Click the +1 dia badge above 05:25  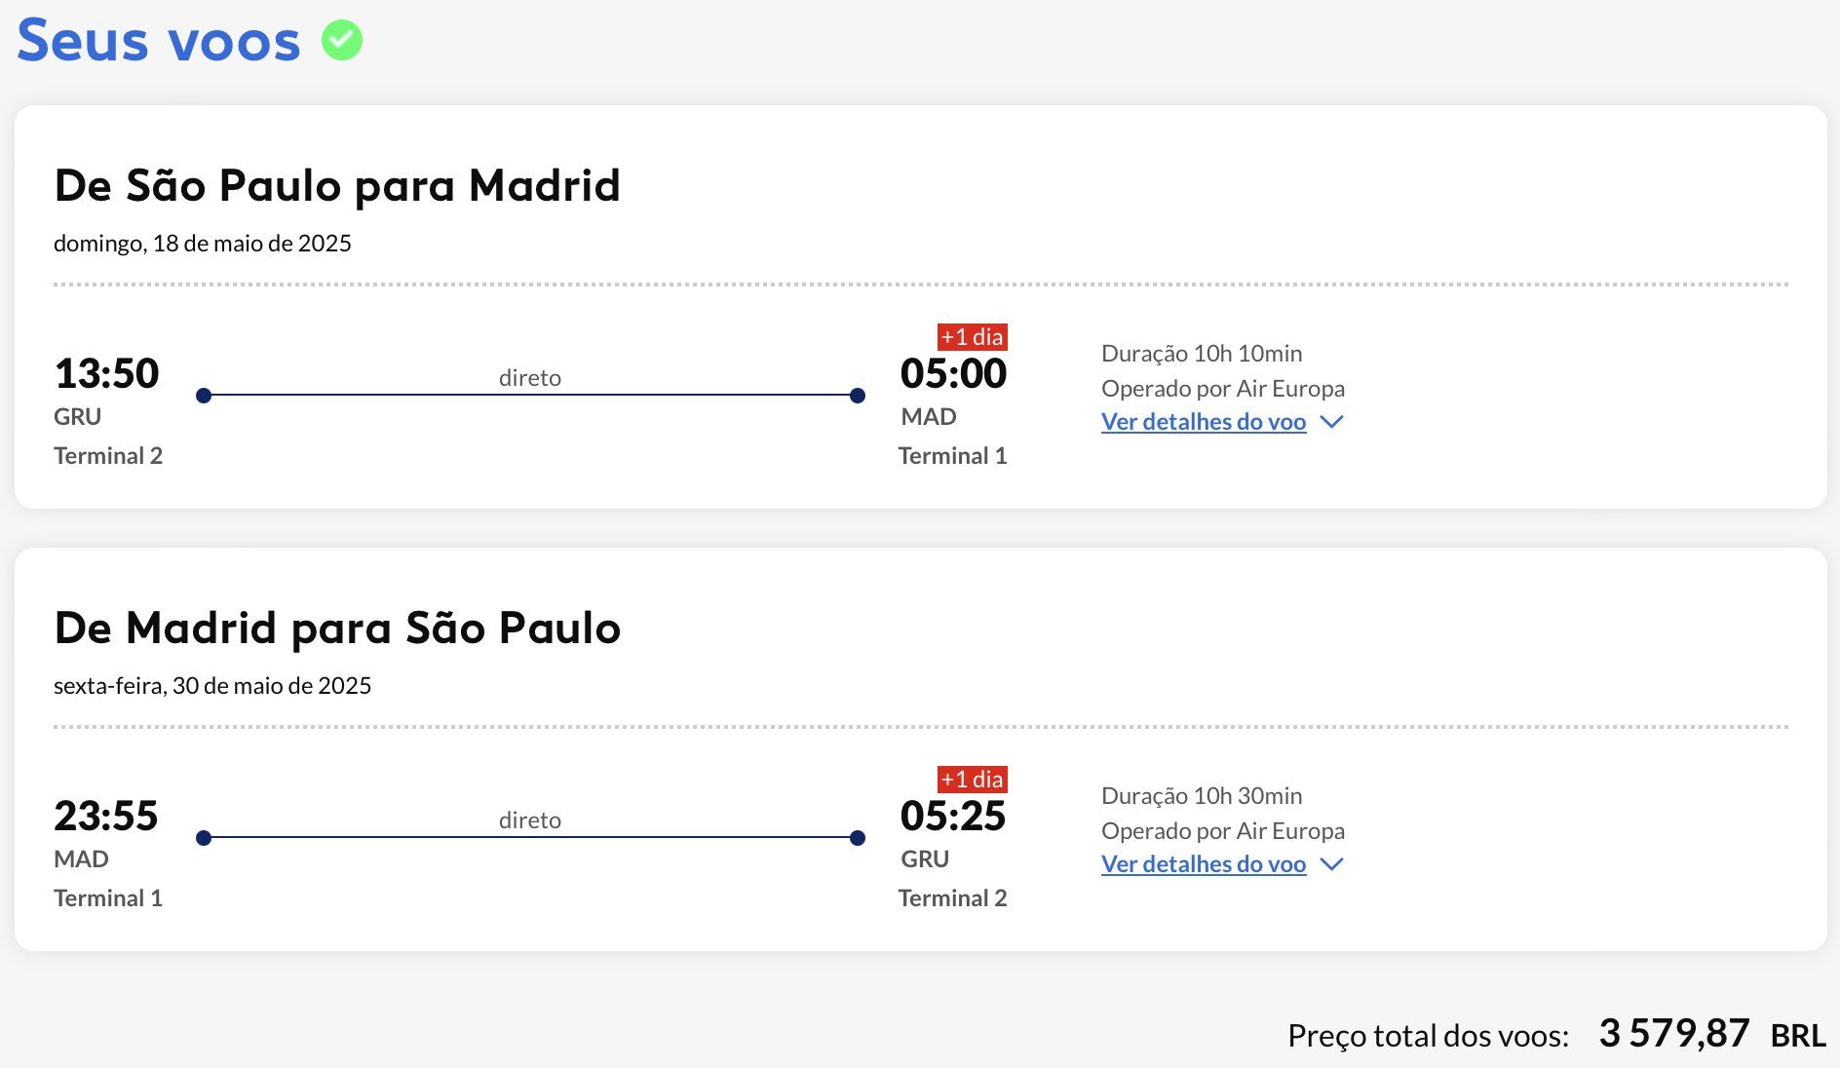point(972,780)
